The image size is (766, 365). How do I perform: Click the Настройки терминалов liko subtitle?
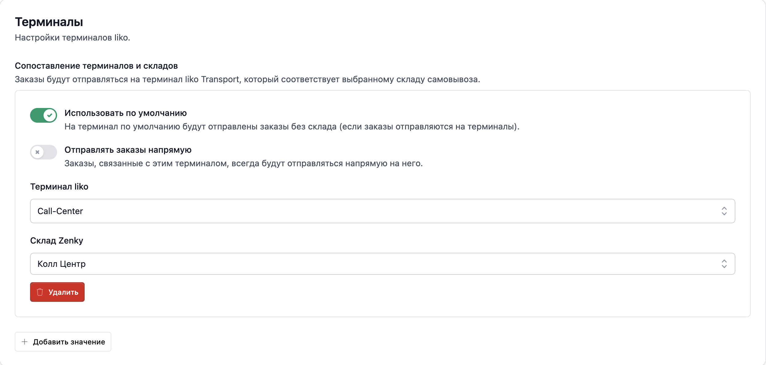(72, 38)
